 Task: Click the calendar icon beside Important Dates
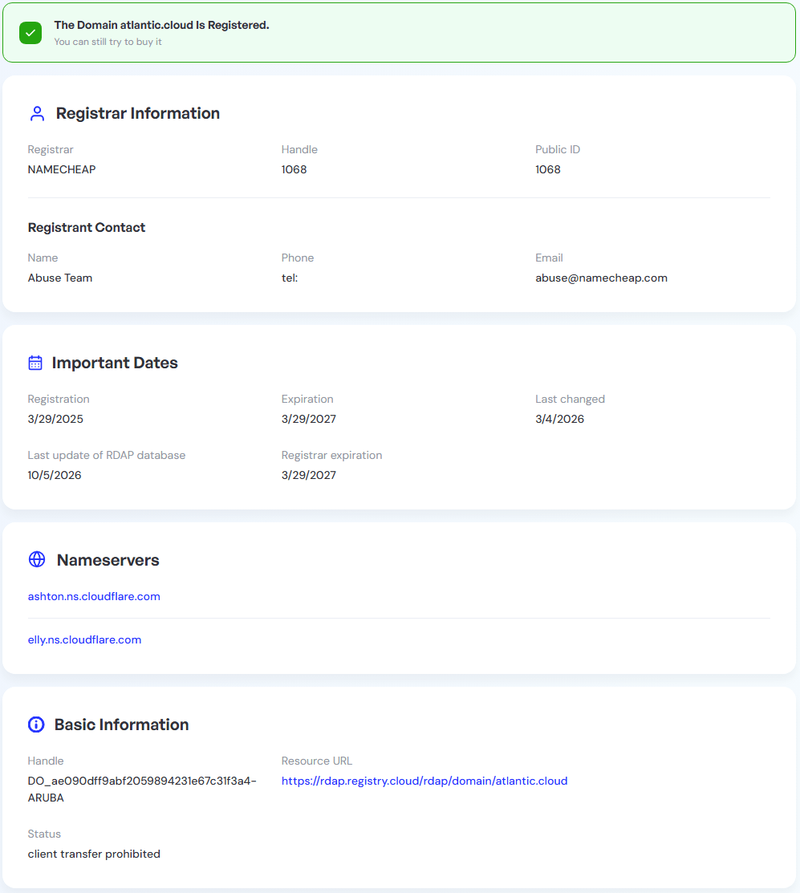pos(35,363)
